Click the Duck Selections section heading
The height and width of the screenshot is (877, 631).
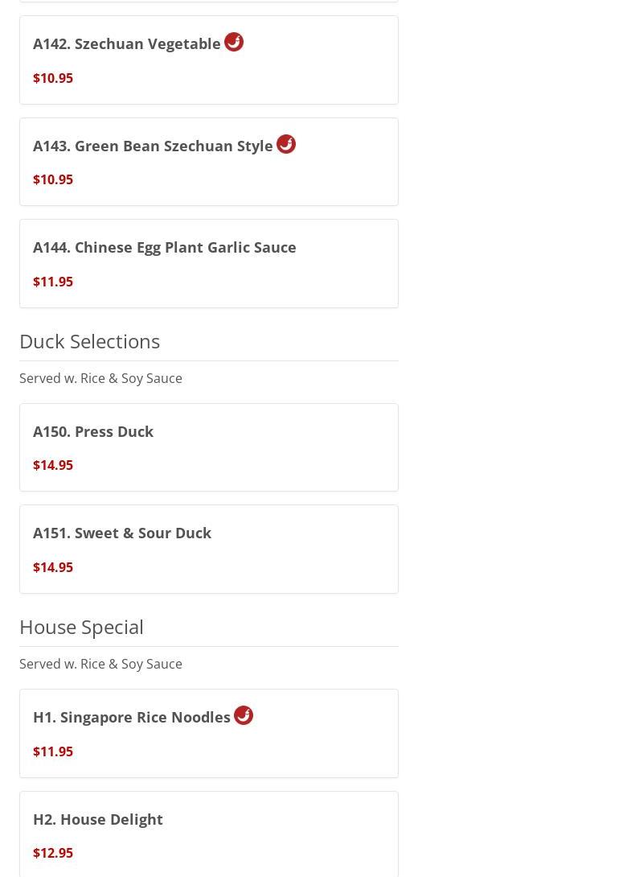(x=89, y=341)
